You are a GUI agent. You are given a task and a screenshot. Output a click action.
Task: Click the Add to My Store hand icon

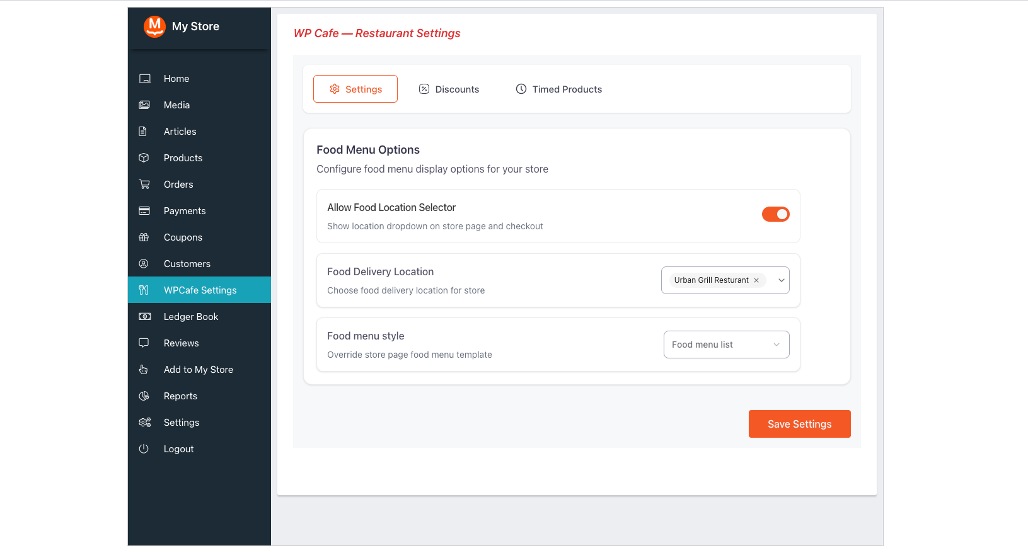144,370
